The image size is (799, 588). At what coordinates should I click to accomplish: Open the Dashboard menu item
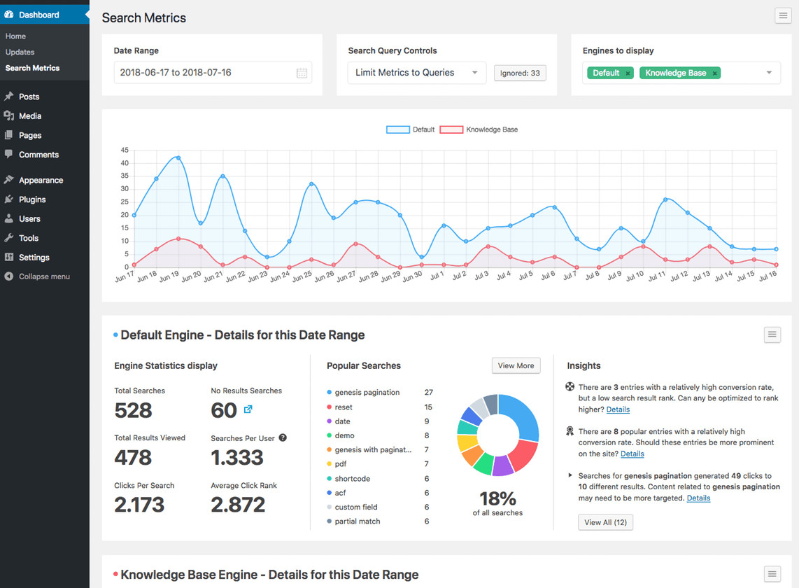[x=44, y=15]
